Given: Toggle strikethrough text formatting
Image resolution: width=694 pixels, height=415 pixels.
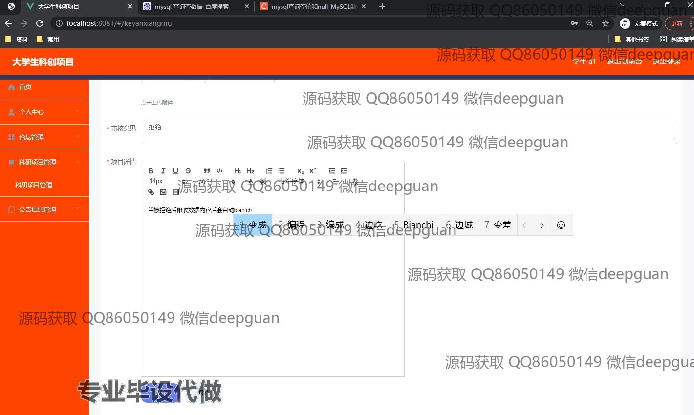Looking at the screenshot, I should click(188, 171).
